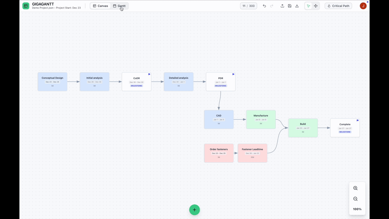Click the milestone flag on the Complete card
Screen dimensions: 389x219
coord(357,120)
